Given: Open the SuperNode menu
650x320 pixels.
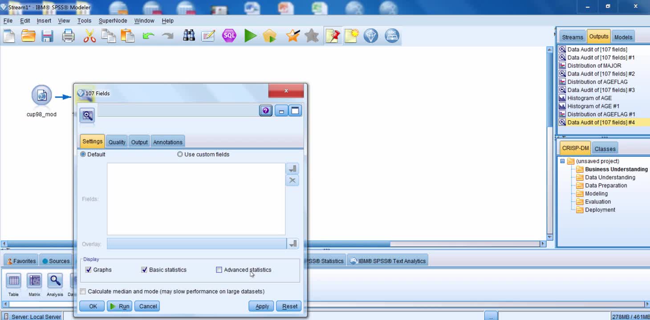Looking at the screenshot, I should pyautogui.click(x=113, y=20).
